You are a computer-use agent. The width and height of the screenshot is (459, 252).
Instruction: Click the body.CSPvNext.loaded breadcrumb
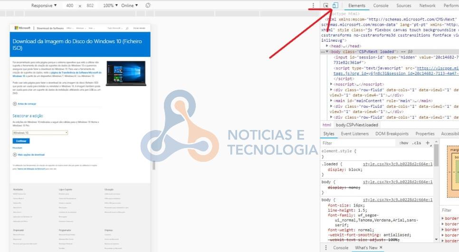pos(357,125)
